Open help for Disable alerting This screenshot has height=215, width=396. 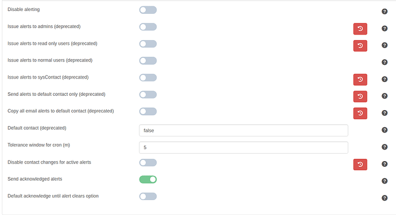point(385,11)
